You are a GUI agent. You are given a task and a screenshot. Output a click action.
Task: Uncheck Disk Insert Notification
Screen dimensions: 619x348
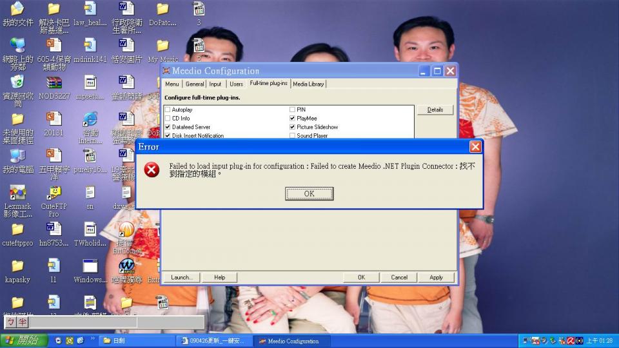(168, 135)
